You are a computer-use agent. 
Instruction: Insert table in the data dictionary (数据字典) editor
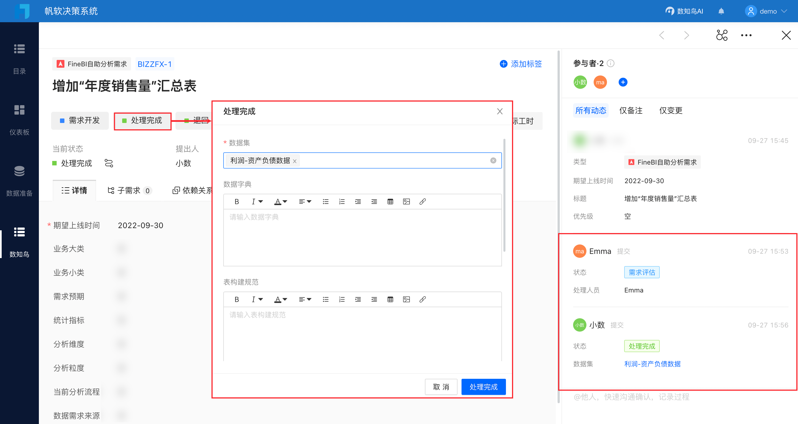[x=390, y=202]
